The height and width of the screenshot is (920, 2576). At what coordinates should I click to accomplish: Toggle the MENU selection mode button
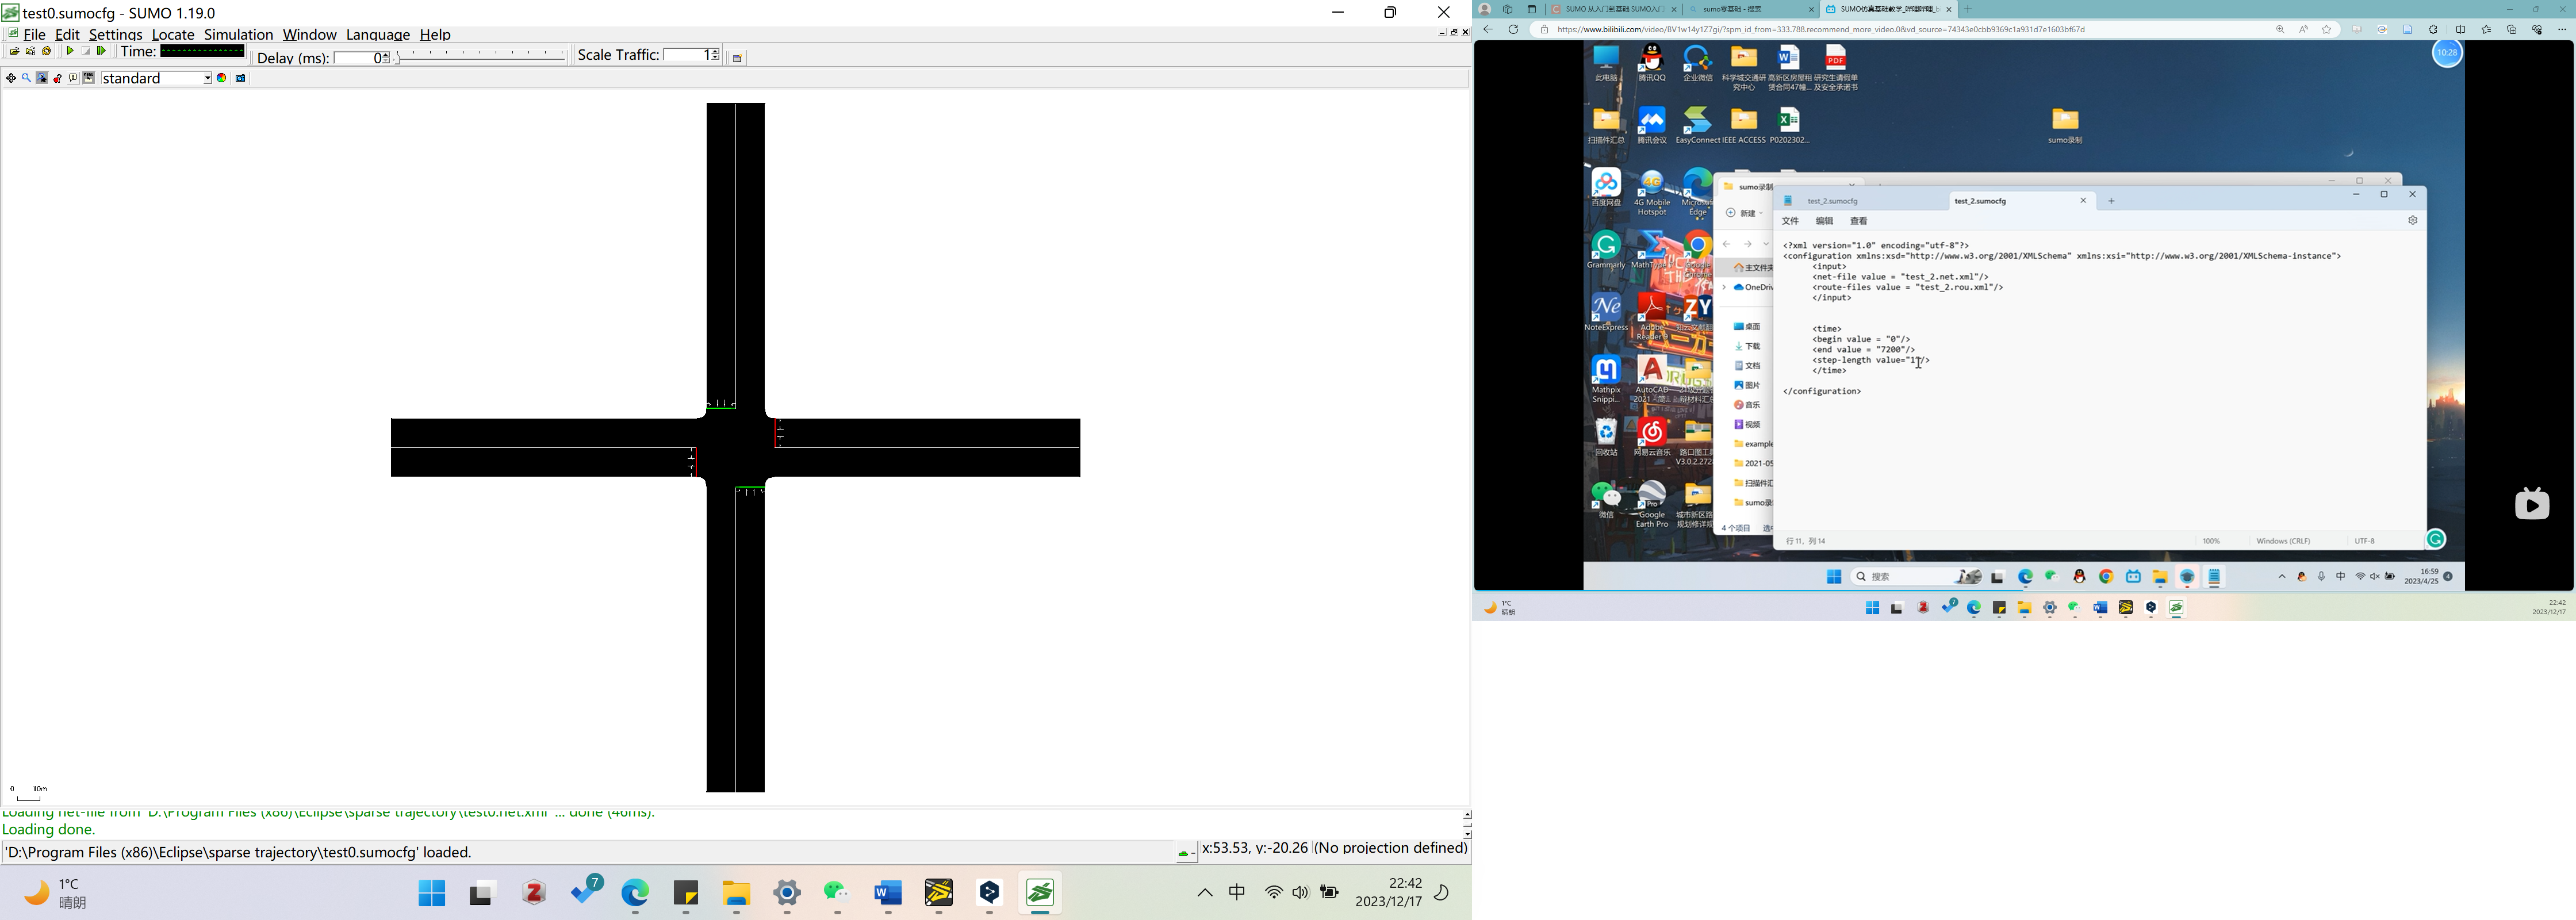tap(88, 78)
